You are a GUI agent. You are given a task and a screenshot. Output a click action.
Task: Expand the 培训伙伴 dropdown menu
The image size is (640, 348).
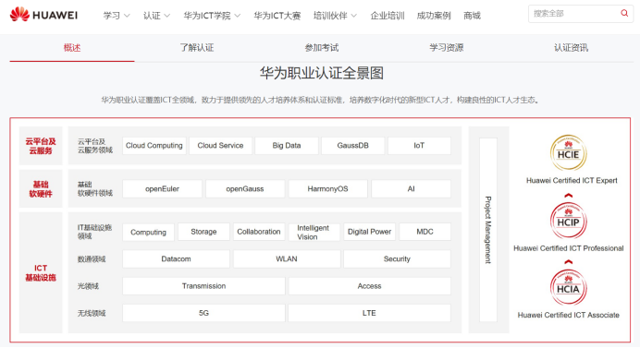[335, 16]
